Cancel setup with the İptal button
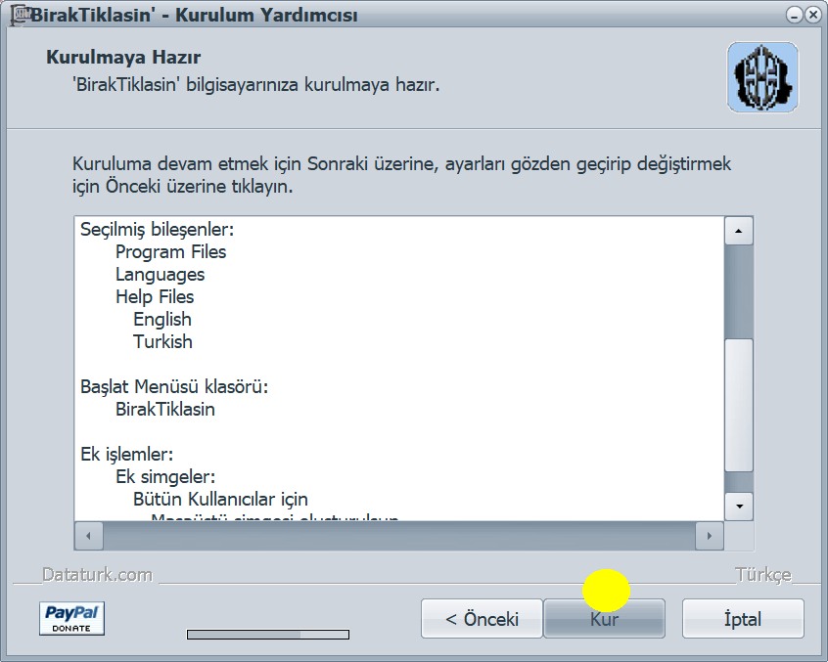828x662 pixels. 743,618
